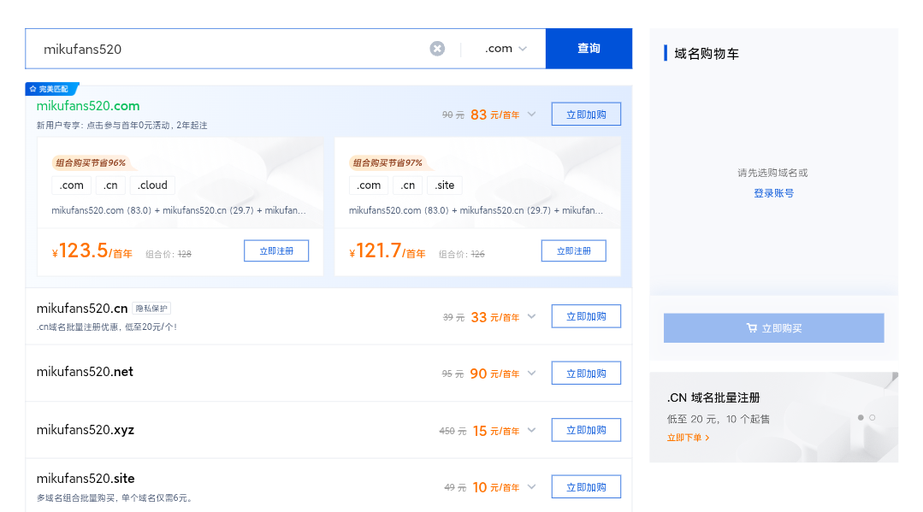923x512 pixels.
Task: Click the 登录账号 login link
Action: coord(773,193)
